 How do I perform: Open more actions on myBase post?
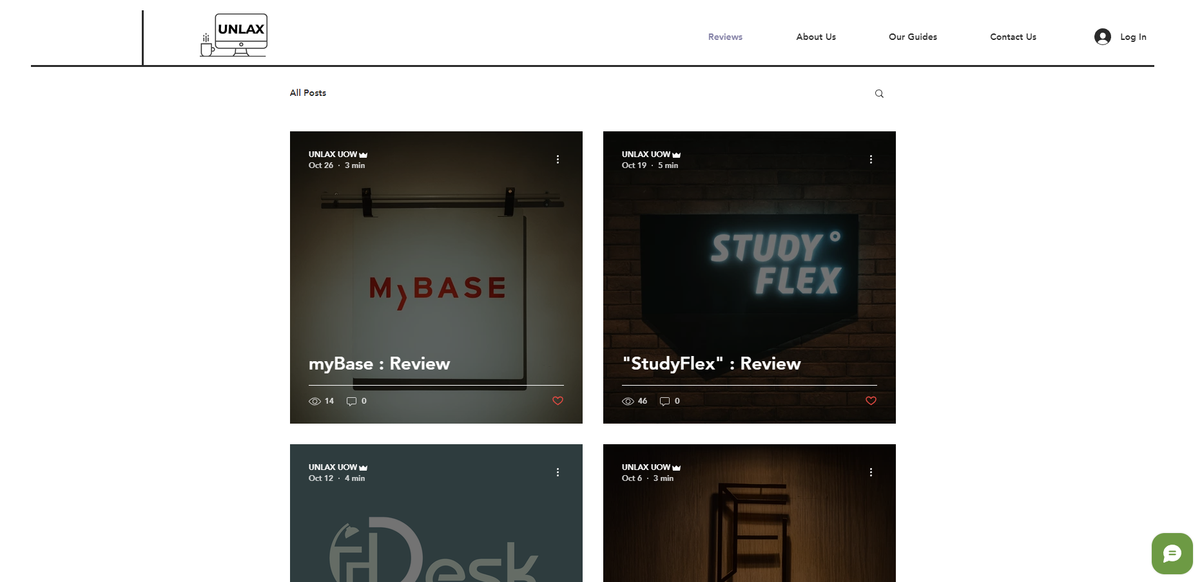click(557, 159)
